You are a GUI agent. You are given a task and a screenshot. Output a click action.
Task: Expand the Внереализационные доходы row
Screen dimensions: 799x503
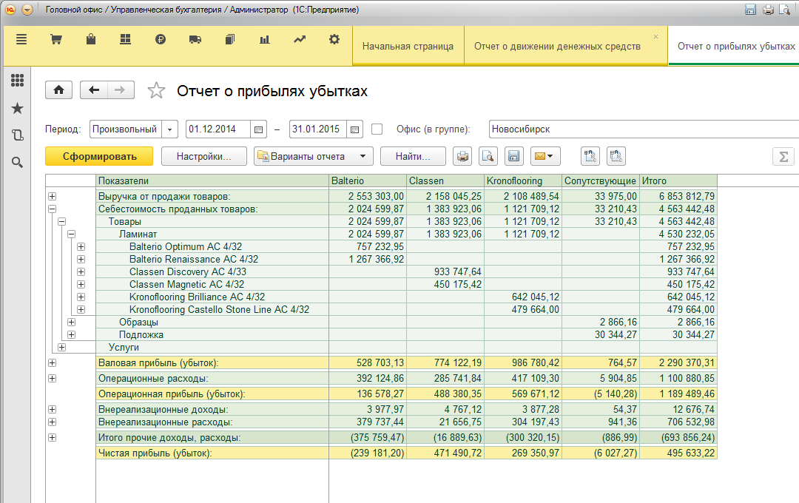pos(52,409)
